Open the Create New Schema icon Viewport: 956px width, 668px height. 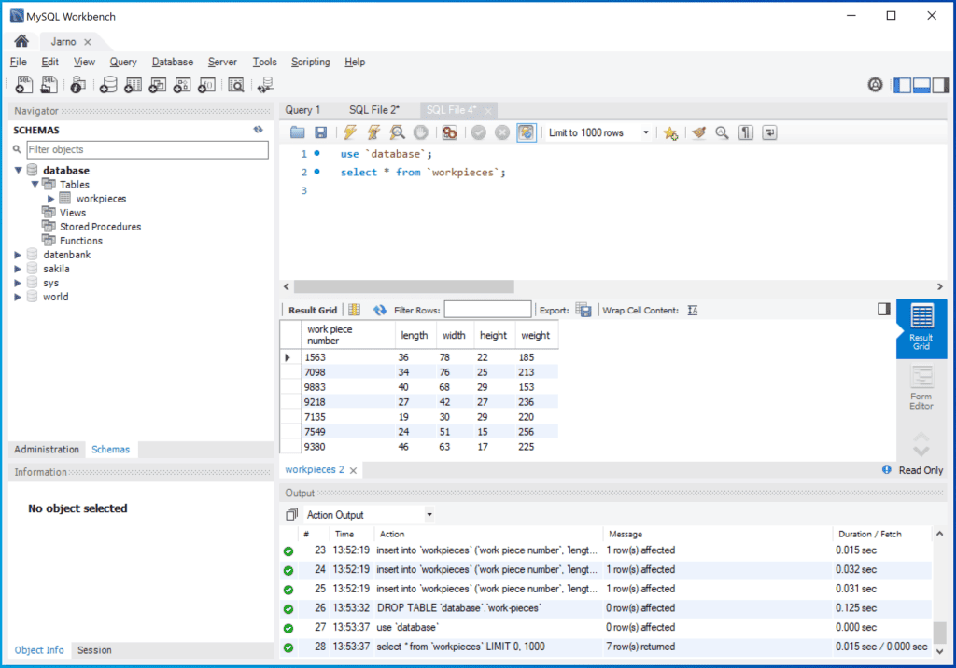click(x=106, y=84)
